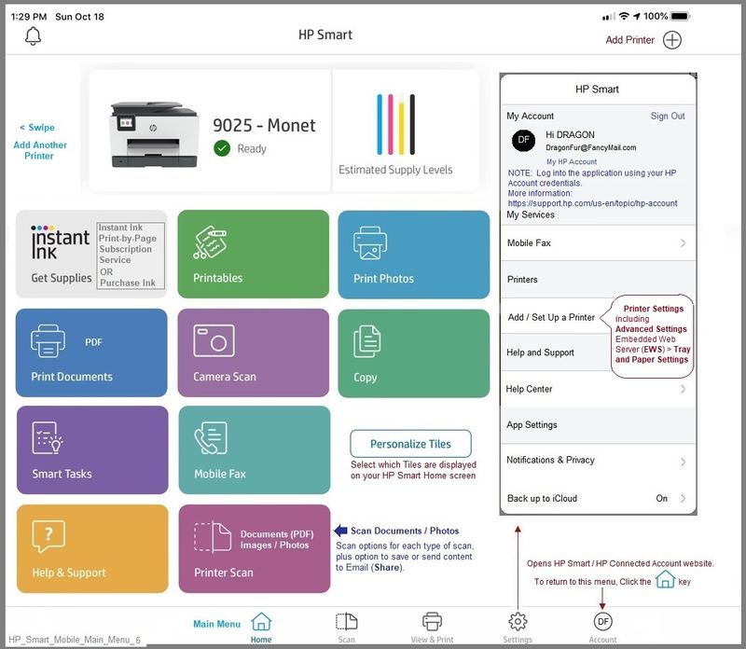Open the Settings gear tab
The image size is (746, 649).
[x=518, y=628]
